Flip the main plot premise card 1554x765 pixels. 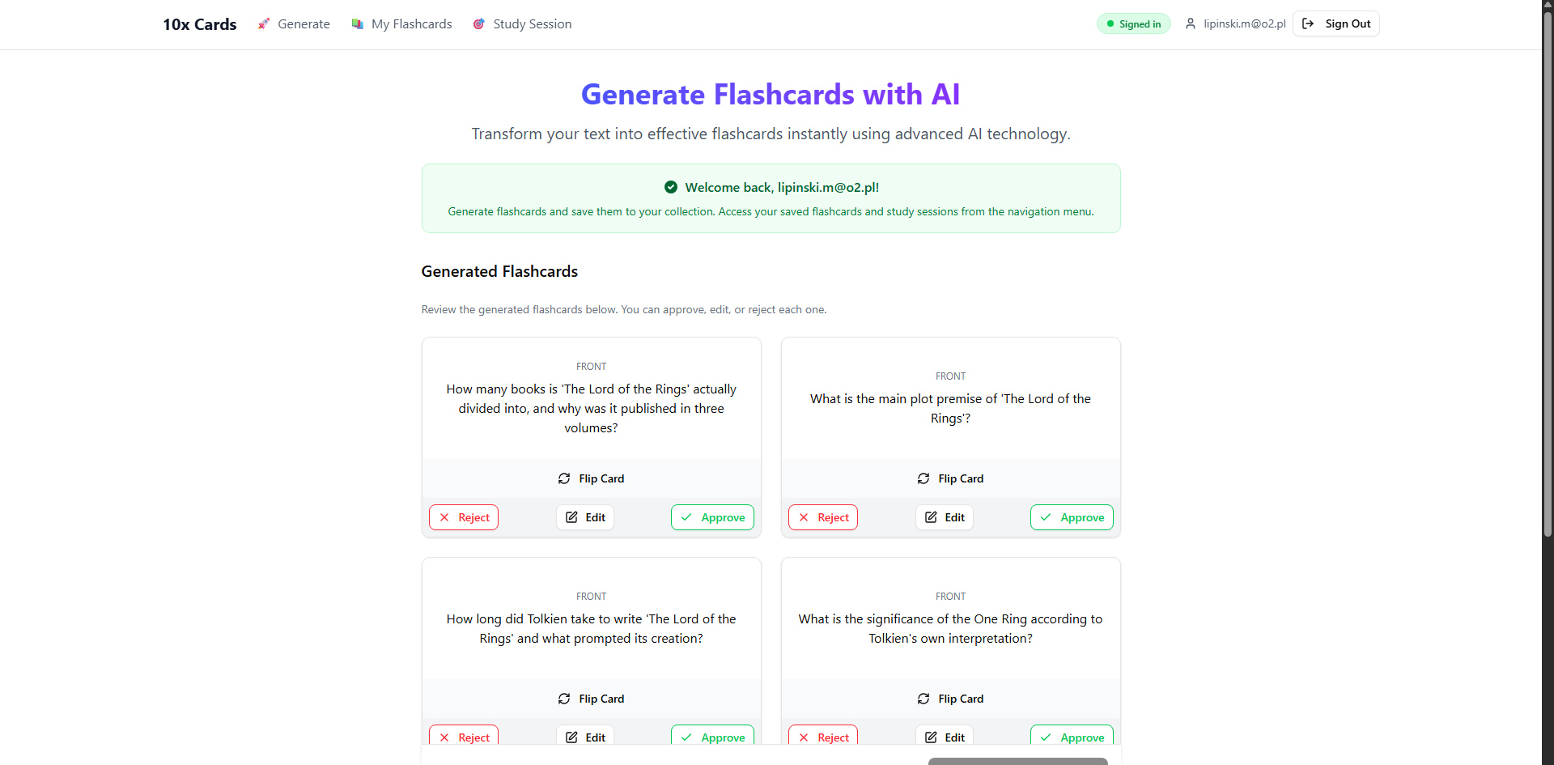(950, 478)
